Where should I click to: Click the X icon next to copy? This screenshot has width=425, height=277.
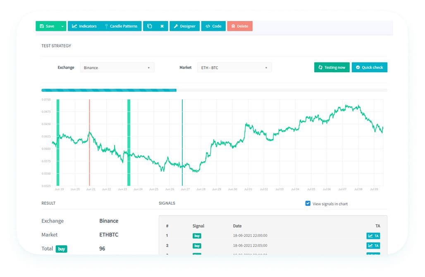(x=161, y=26)
